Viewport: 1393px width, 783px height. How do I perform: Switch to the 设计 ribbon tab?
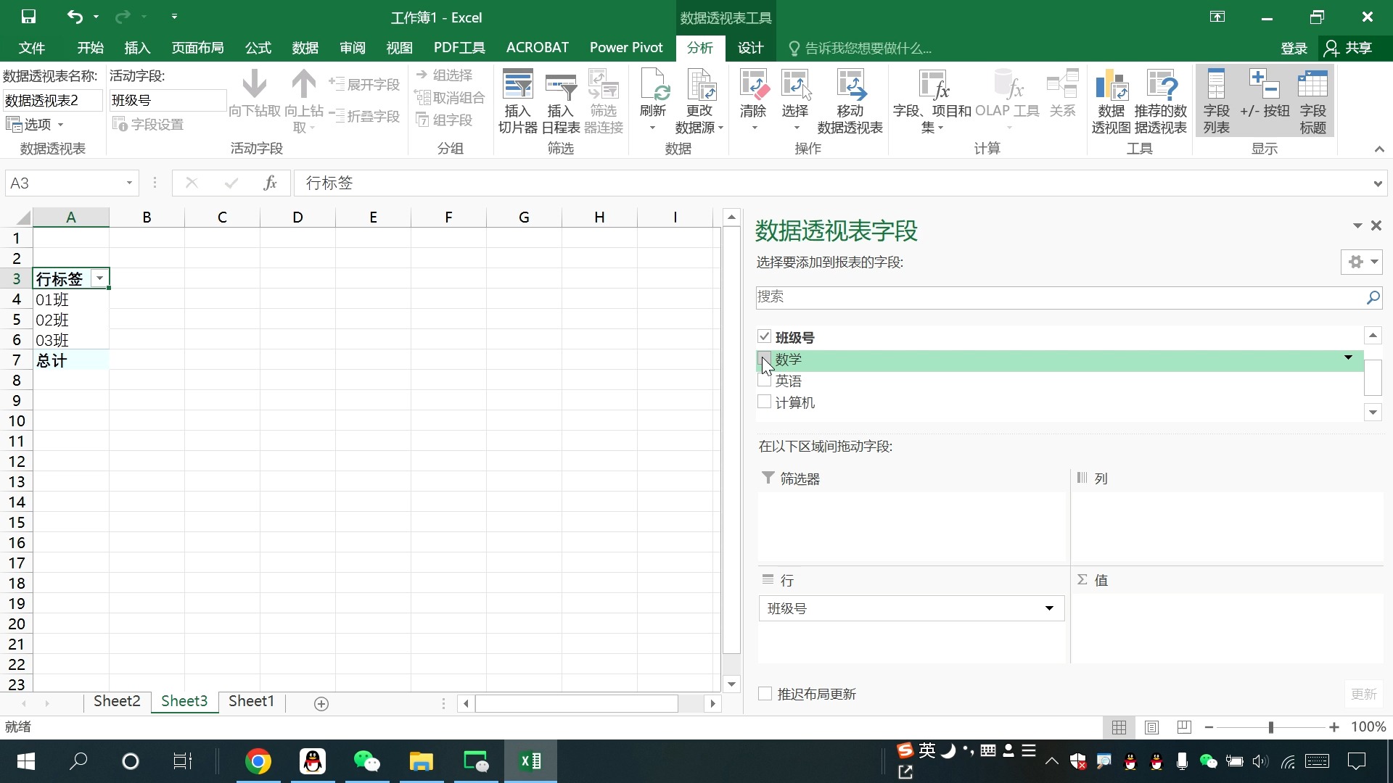(750, 48)
